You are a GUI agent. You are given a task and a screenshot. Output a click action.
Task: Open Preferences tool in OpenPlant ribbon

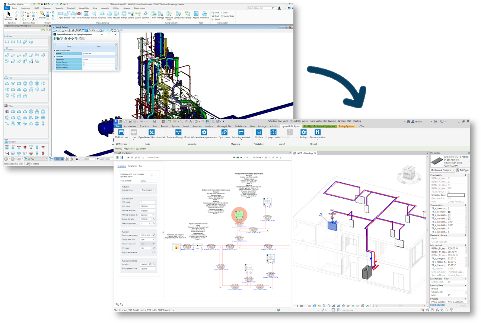click(205, 15)
